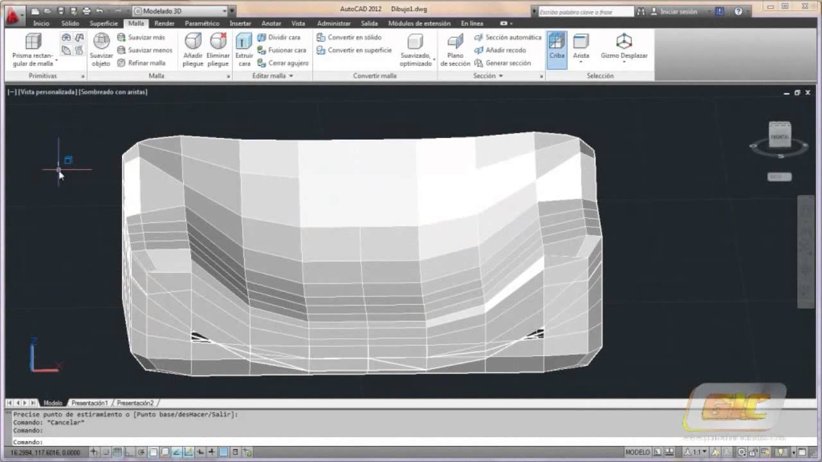Open the Arista filter dropdown arrow
This screenshot has height=462, width=822.
[581, 62]
